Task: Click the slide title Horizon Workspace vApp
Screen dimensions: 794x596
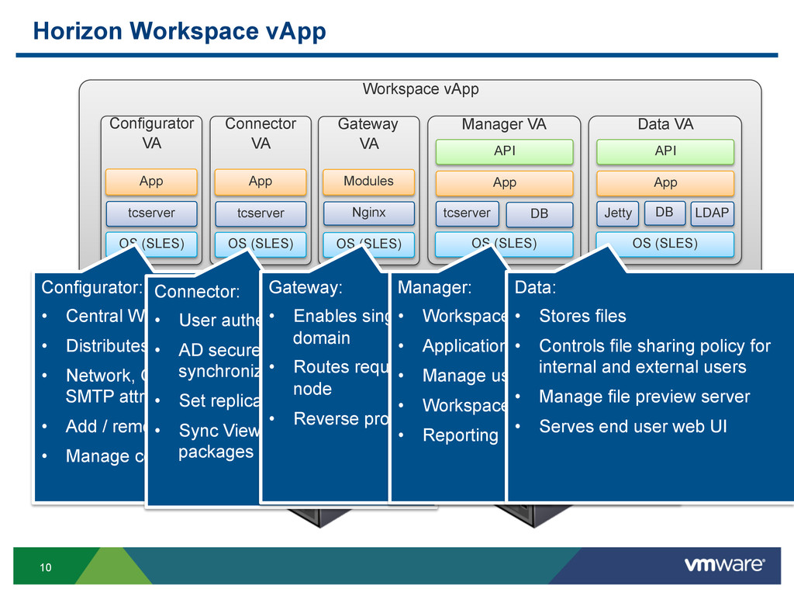Action: point(179,31)
